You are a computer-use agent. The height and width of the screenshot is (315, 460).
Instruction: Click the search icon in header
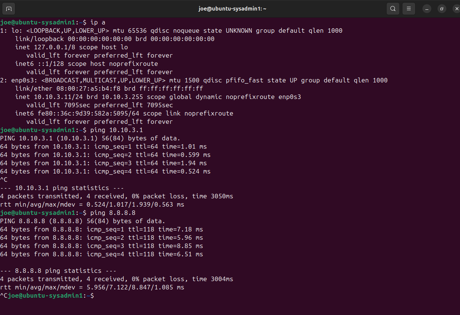point(393,9)
